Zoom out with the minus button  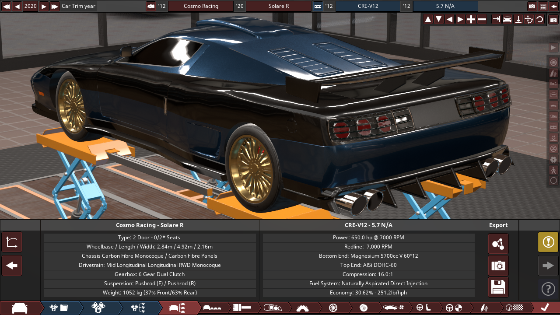click(x=482, y=19)
